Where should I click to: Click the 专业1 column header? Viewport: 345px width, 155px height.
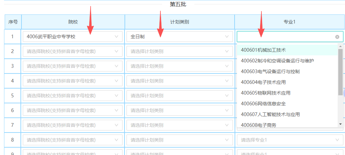(290, 22)
